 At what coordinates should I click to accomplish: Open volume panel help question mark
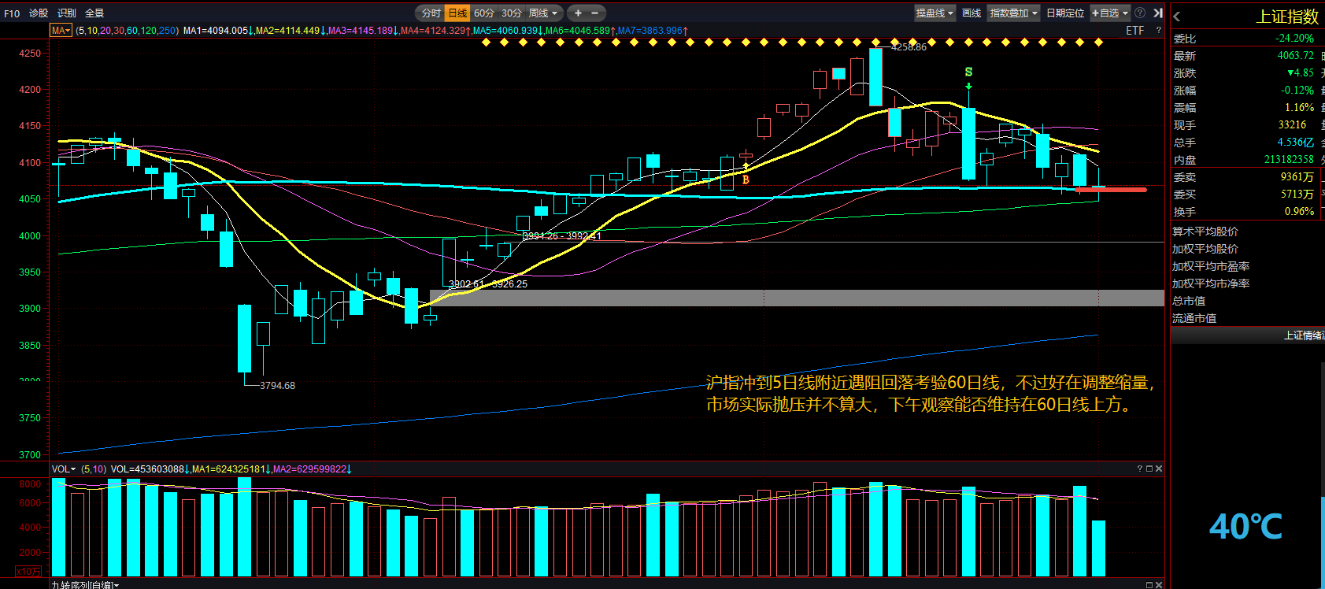1139,469
